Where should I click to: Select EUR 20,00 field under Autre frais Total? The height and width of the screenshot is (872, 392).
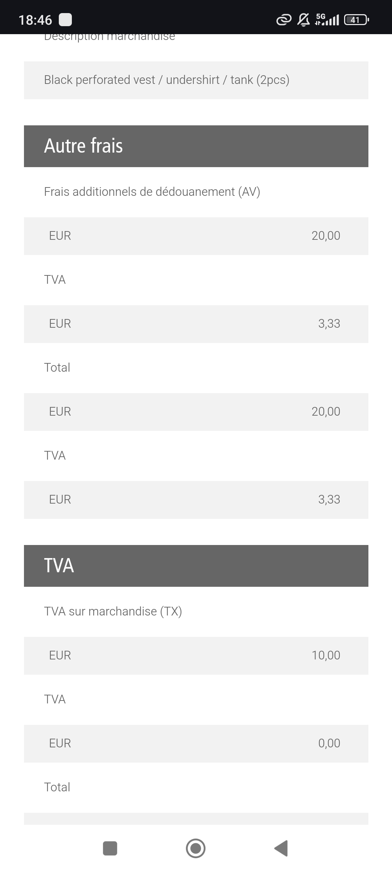(196, 412)
